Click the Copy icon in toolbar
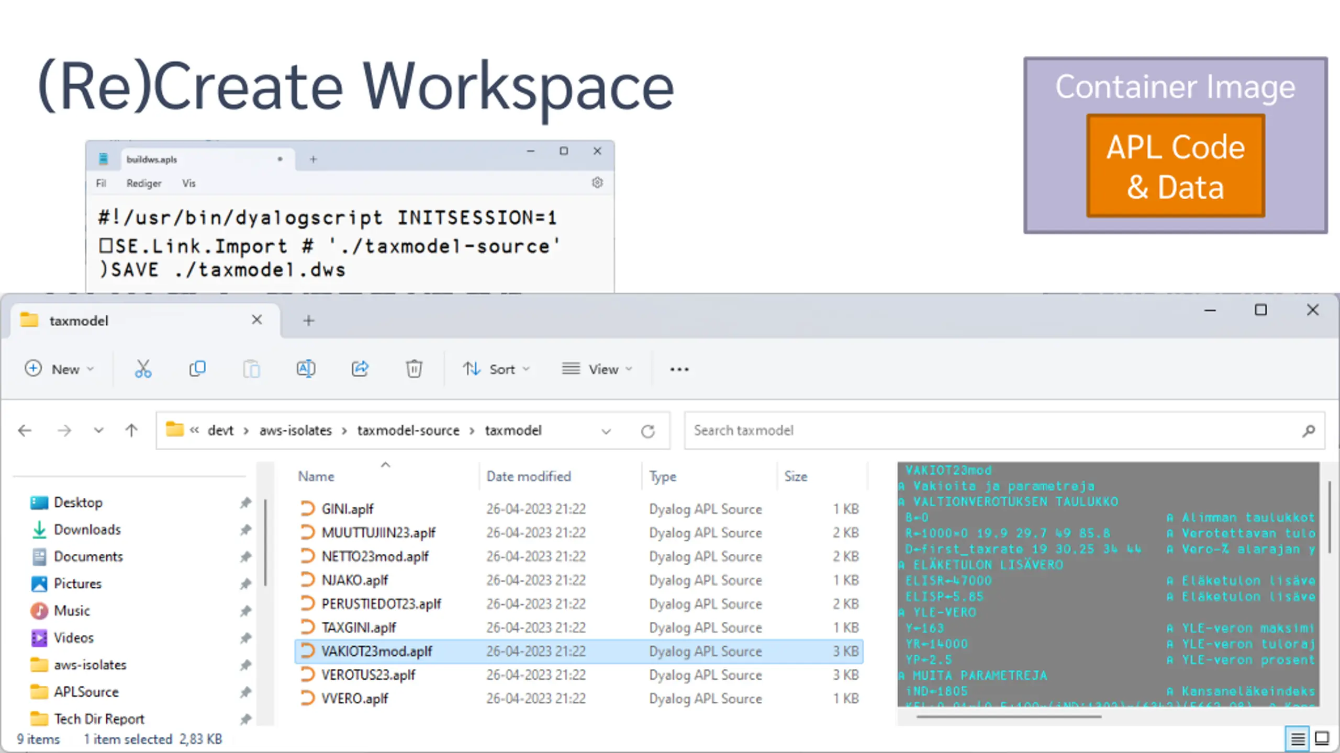The image size is (1340, 753). (197, 369)
